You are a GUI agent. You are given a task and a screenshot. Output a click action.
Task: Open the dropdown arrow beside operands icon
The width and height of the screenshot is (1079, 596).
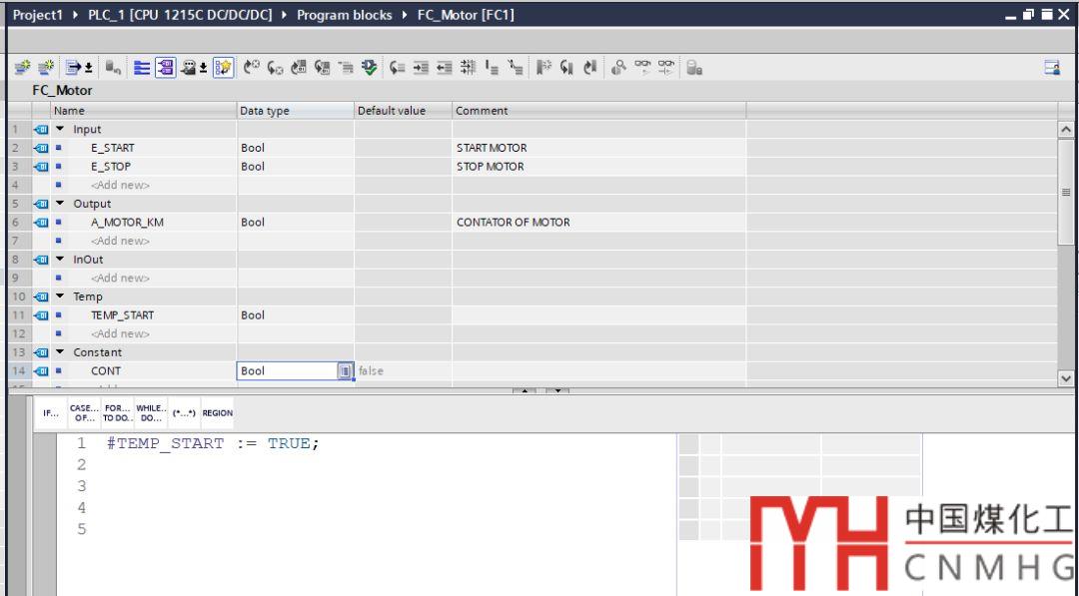[x=204, y=67]
